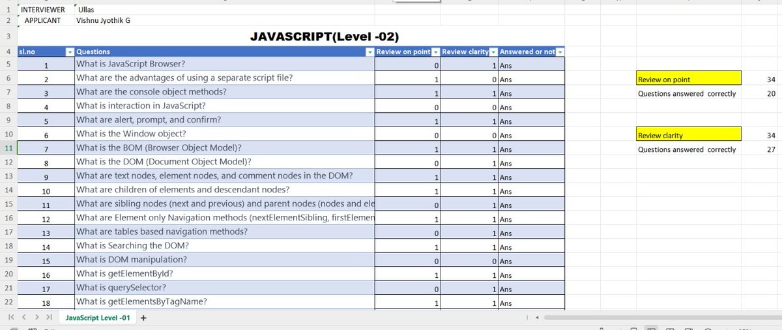Select Review clarity value for DOM manipulation row
The image size is (782, 330).
coord(470,261)
